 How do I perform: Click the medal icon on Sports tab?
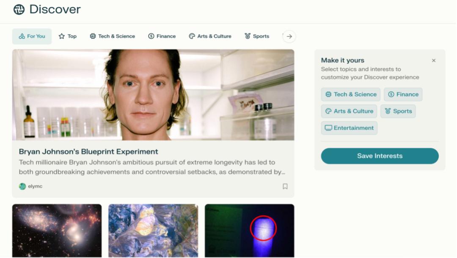(248, 36)
